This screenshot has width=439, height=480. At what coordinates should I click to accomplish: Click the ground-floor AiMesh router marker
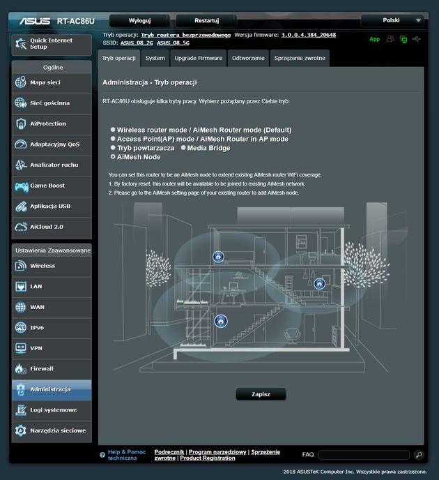pyautogui.click(x=221, y=321)
